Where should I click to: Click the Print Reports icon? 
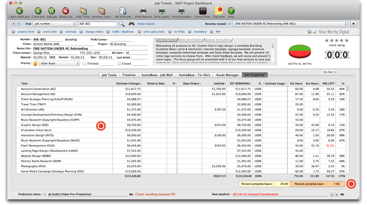(x=143, y=11)
